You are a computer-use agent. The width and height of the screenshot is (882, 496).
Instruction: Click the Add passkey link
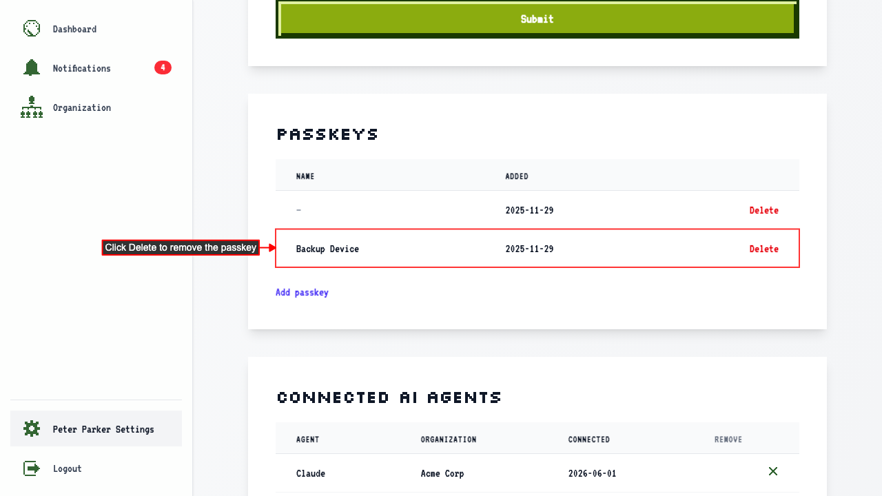tap(302, 292)
